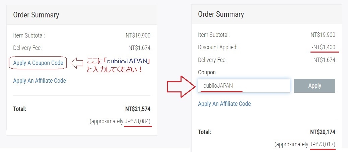Image resolution: width=348 pixels, height=152 pixels.
Task: Select the Order Summary heading above the NT$21,574 total
Action: click(36, 15)
